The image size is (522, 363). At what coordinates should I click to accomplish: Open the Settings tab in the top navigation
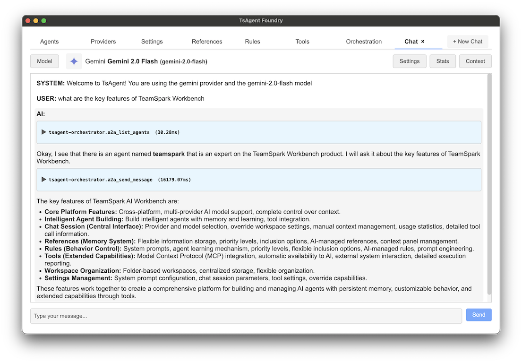click(x=152, y=42)
